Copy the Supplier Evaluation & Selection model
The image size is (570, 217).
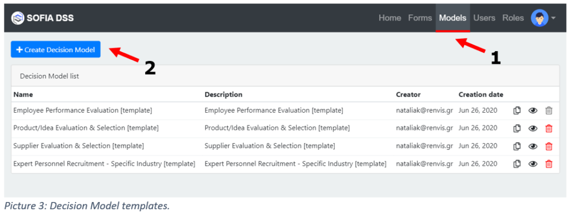(x=517, y=147)
